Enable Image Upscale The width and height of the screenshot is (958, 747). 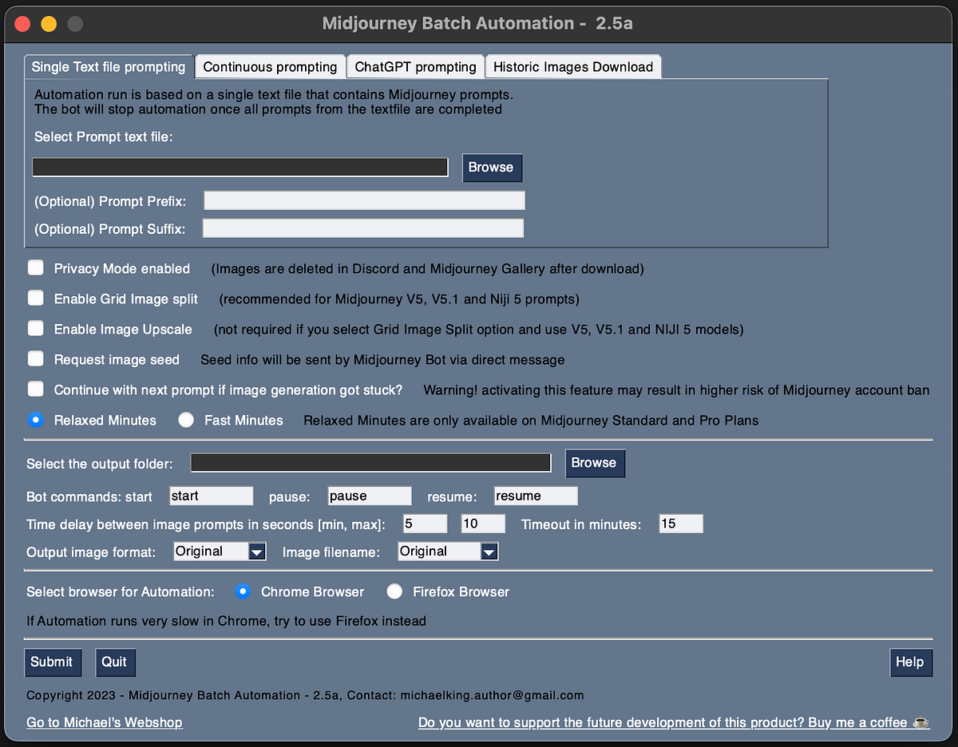35,329
